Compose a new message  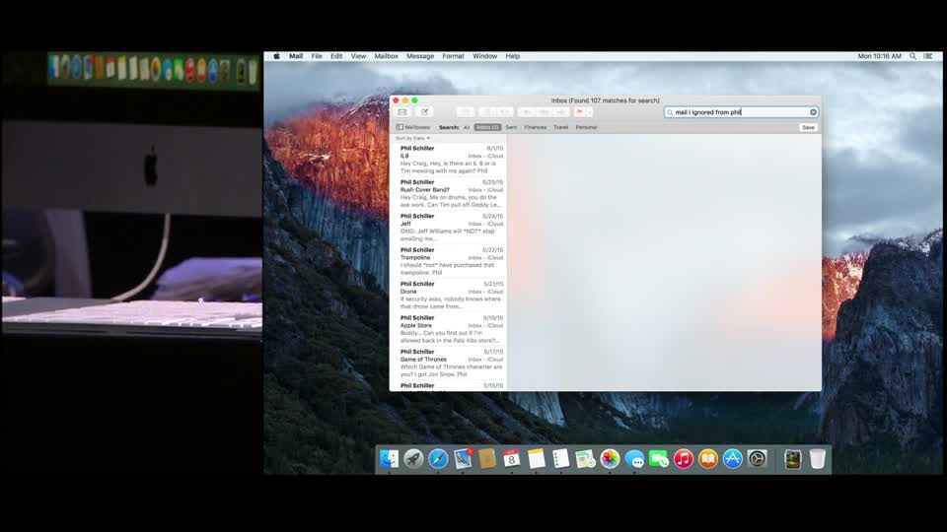pyautogui.click(x=425, y=112)
